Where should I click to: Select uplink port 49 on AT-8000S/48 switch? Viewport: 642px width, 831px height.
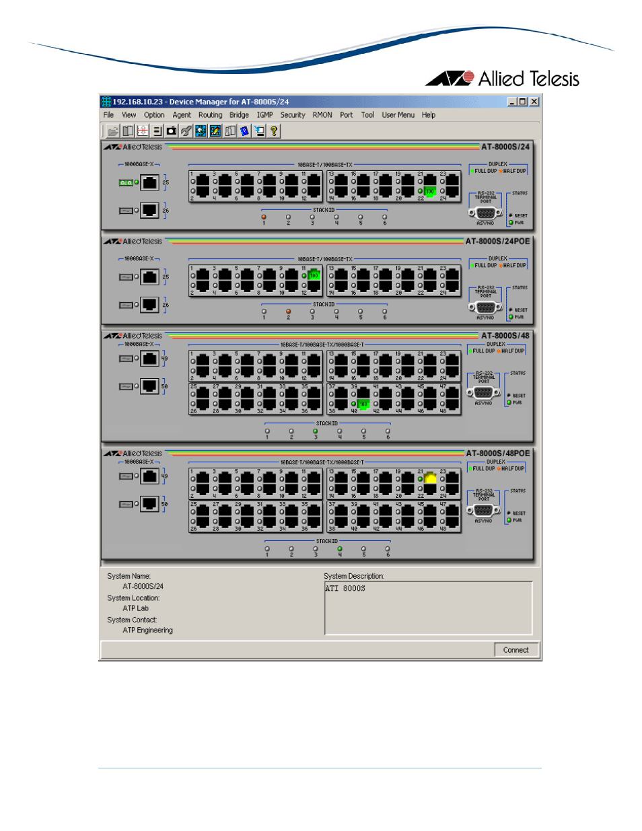point(150,359)
